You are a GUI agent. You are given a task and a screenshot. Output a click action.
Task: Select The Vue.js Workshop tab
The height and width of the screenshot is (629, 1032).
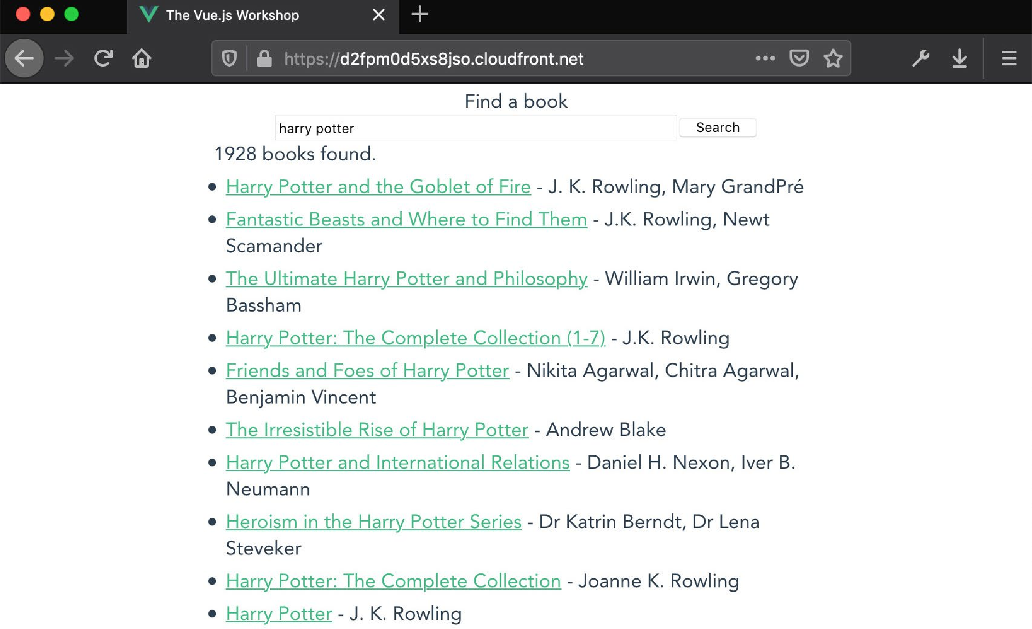pos(263,16)
